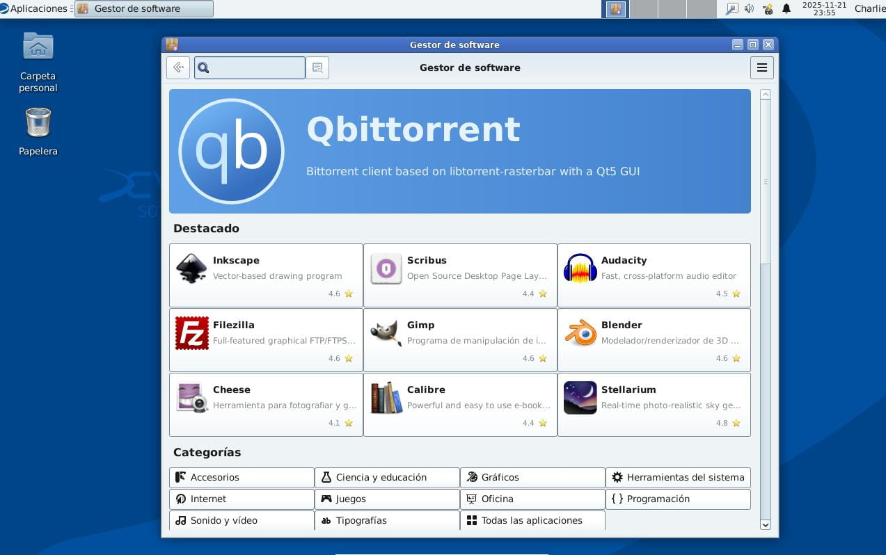Browse the Internet category
The width and height of the screenshot is (886, 555).
click(x=207, y=499)
